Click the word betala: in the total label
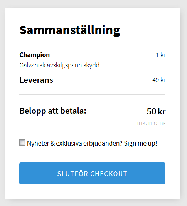This screenshot has height=206, width=187. [73, 111]
